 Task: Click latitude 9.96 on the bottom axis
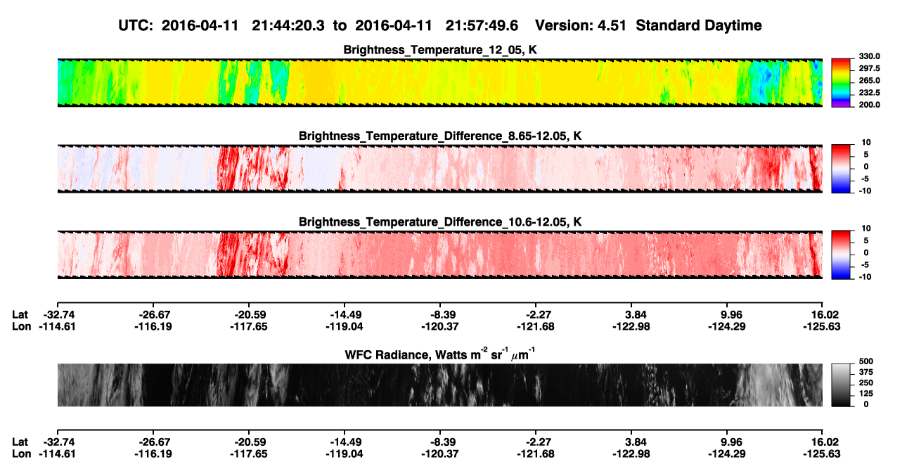(728, 442)
